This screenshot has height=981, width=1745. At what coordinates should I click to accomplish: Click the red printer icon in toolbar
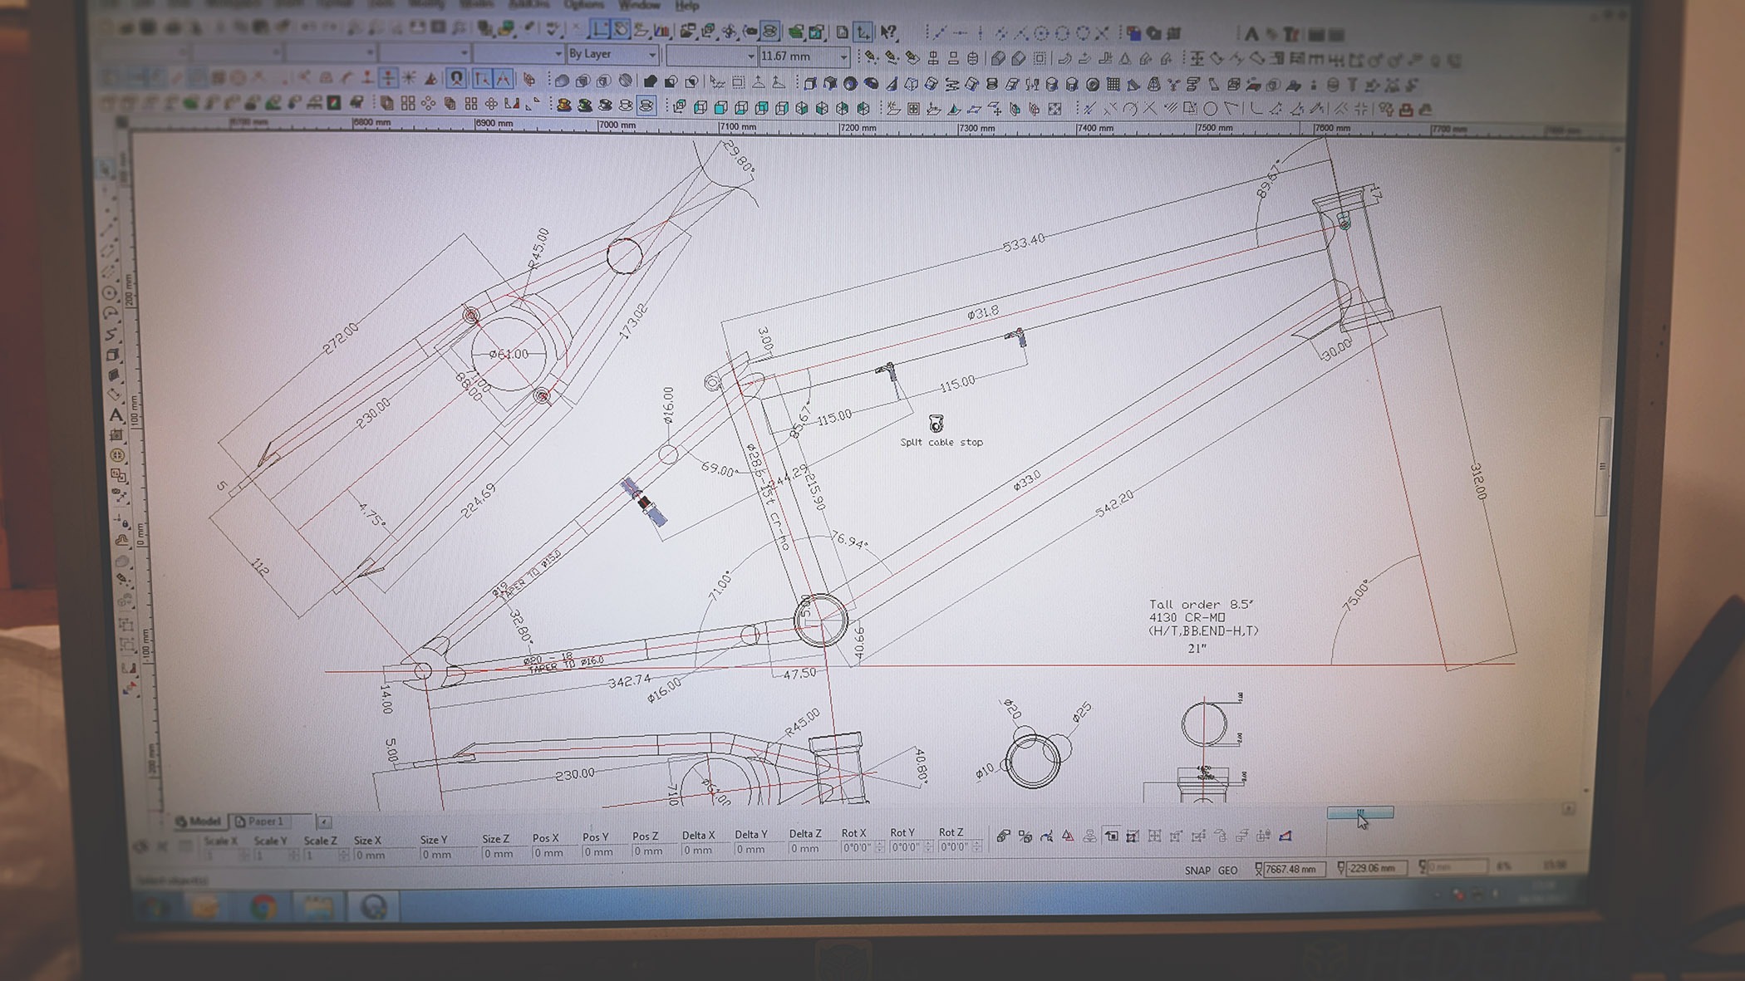click(1406, 110)
